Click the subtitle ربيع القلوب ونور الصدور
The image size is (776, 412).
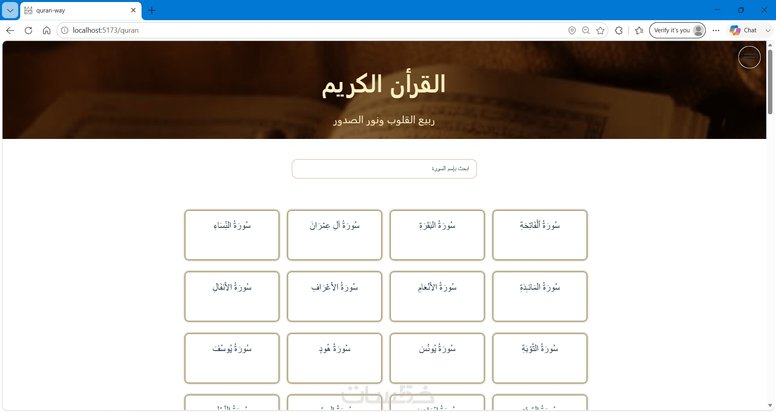(384, 120)
